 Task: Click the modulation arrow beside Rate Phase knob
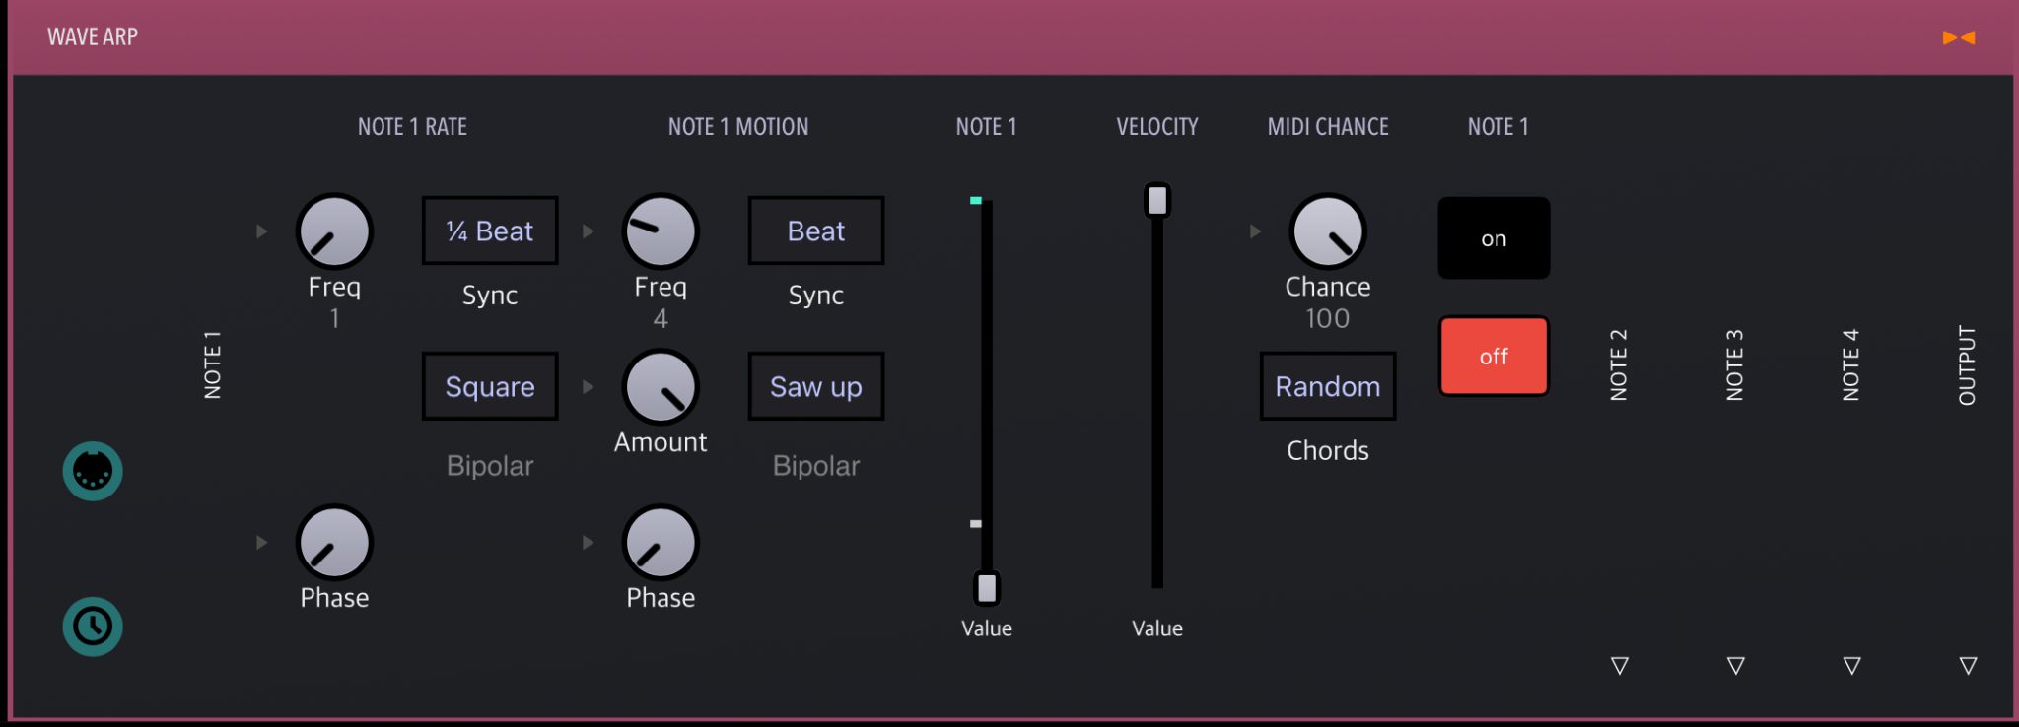[x=261, y=543]
